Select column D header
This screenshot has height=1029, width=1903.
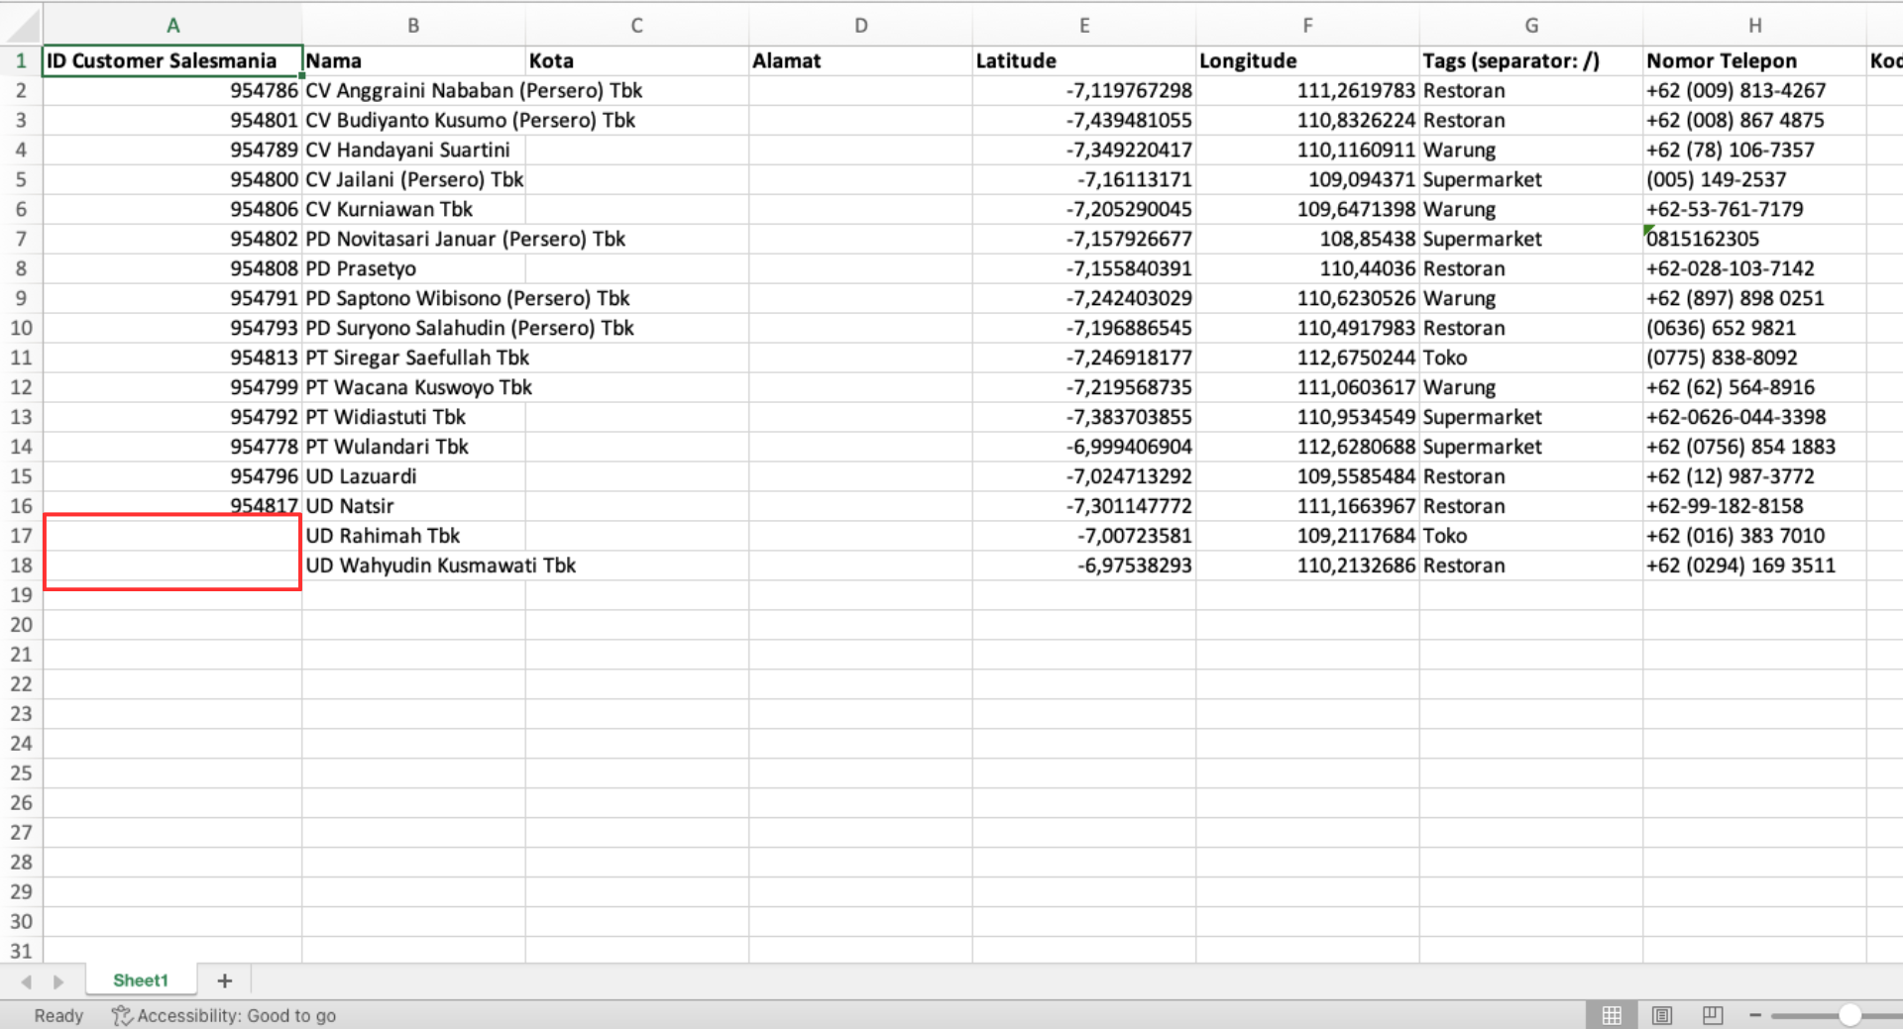(x=860, y=26)
